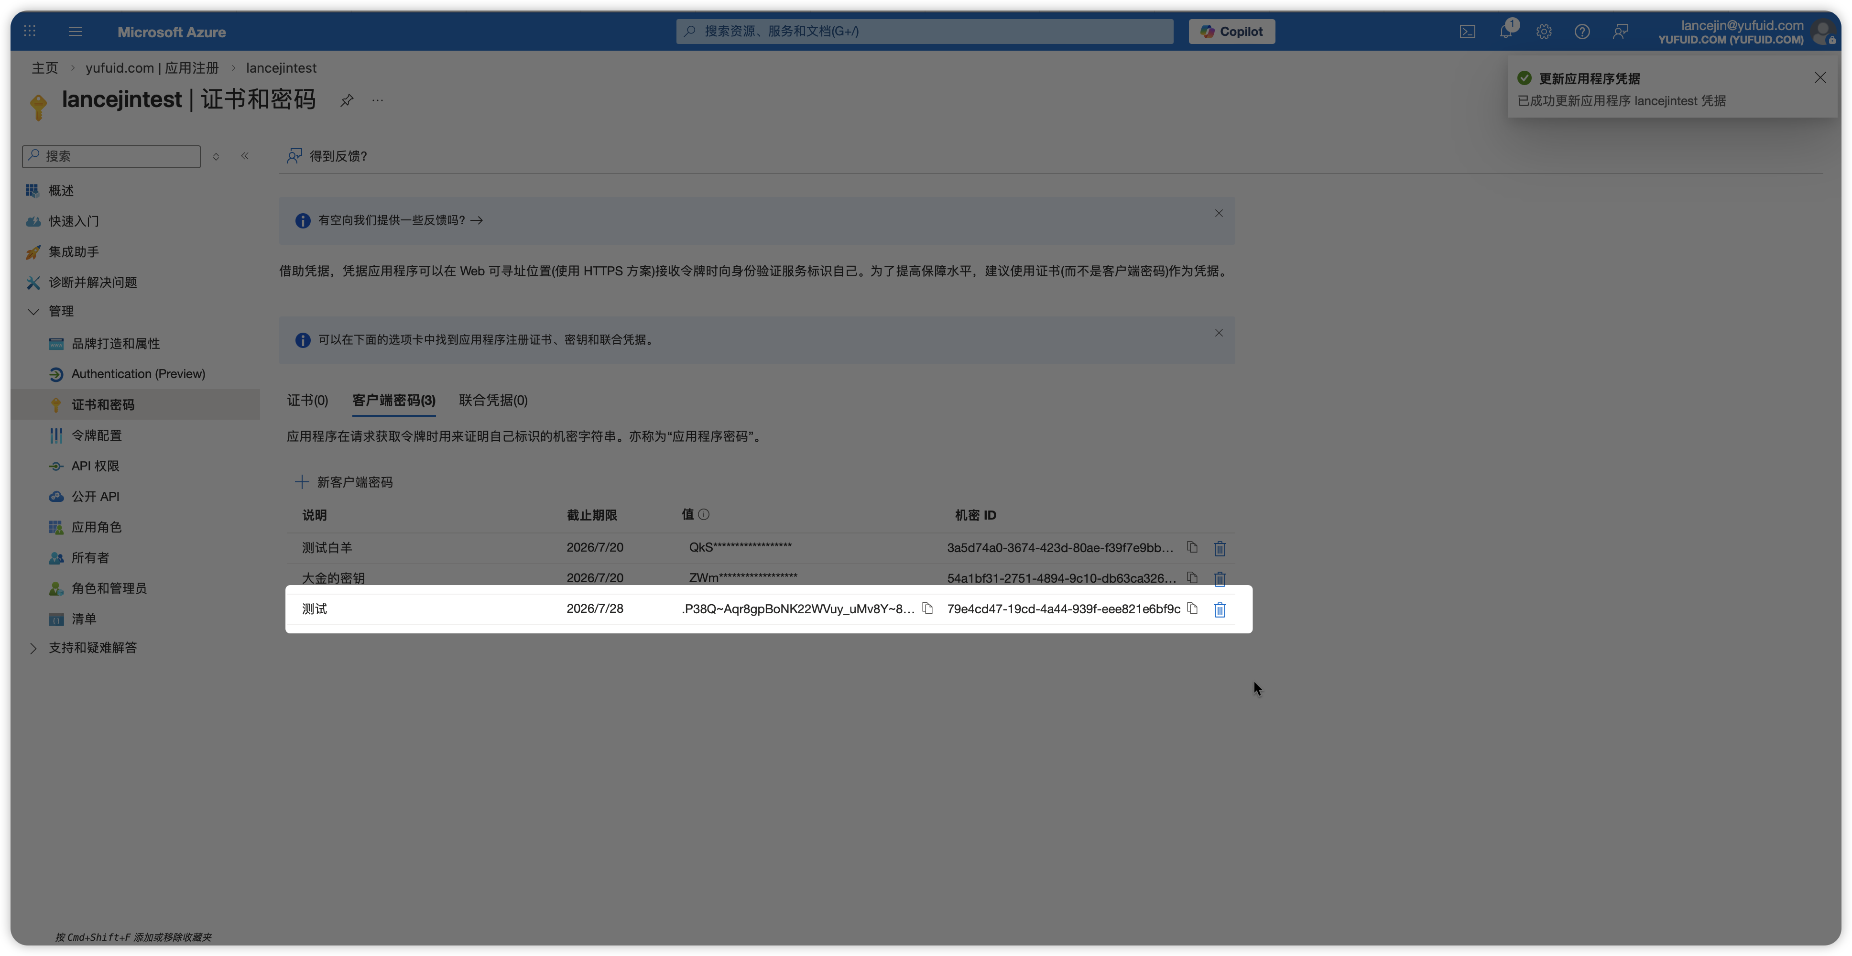The image size is (1852, 956).
Task: Click the top resource search field
Action: pyautogui.click(x=925, y=32)
